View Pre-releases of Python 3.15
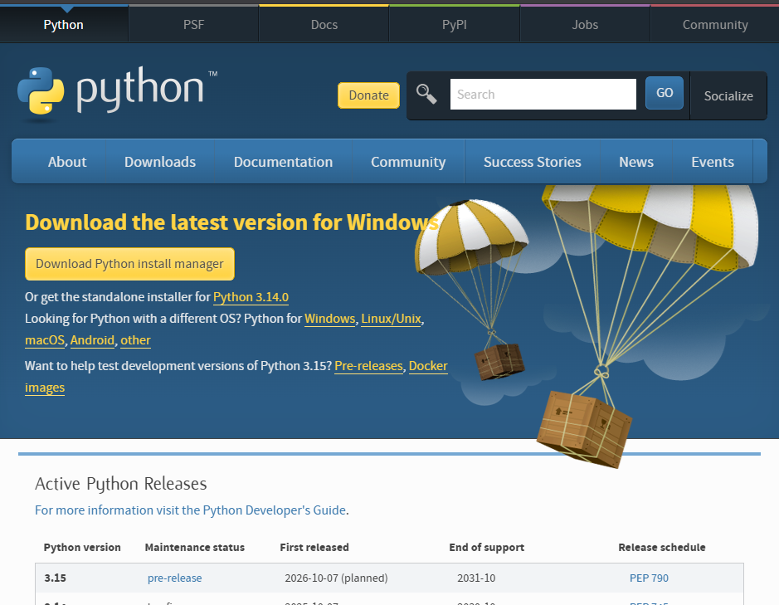 tap(368, 366)
